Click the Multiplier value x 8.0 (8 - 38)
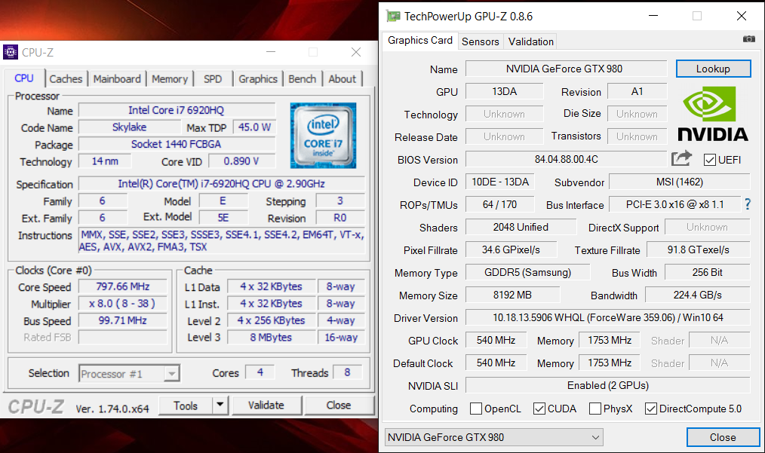The height and width of the screenshot is (453, 765). point(123,304)
